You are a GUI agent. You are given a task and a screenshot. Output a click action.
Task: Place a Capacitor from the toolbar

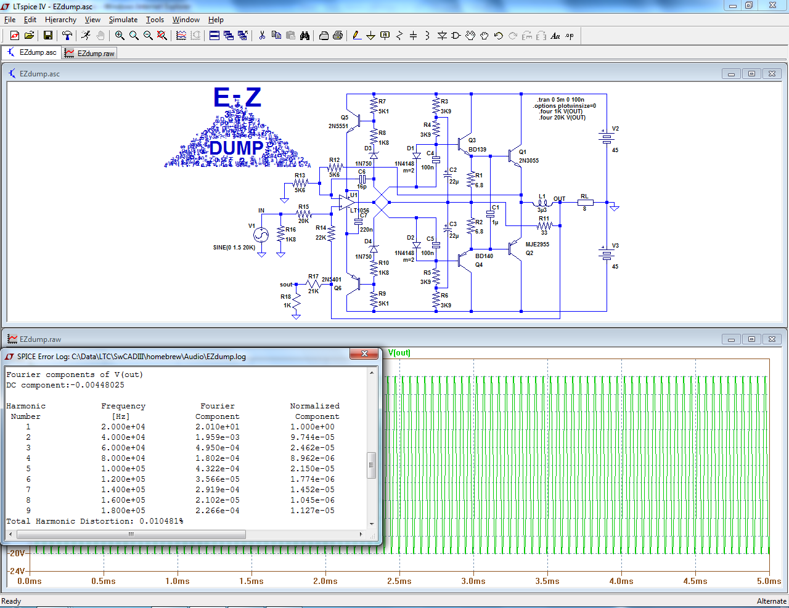click(x=414, y=36)
